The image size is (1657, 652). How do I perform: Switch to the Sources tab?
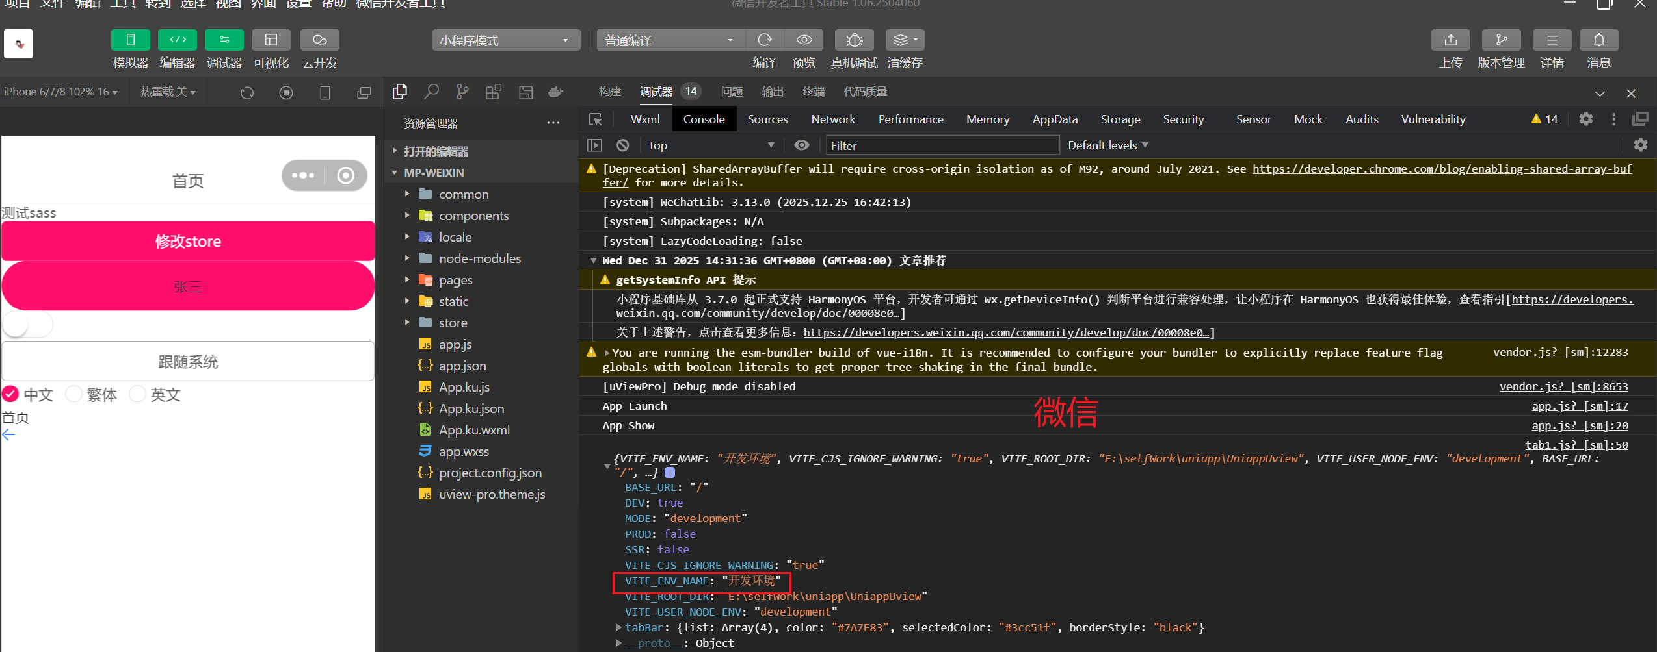[x=767, y=119]
